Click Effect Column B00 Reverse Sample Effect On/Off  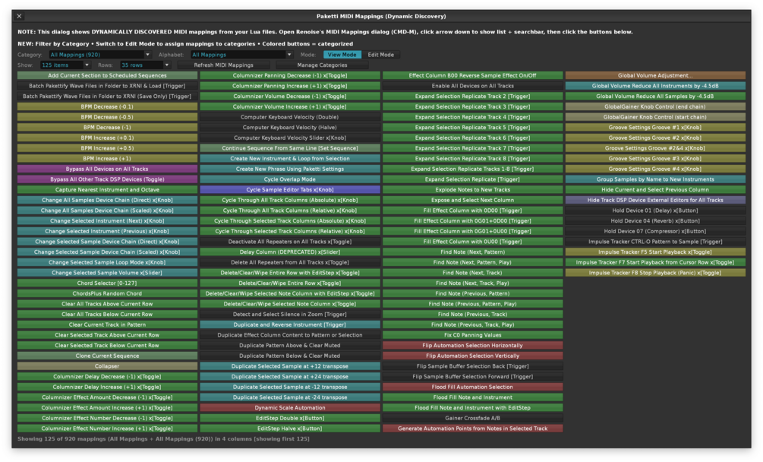click(472, 75)
